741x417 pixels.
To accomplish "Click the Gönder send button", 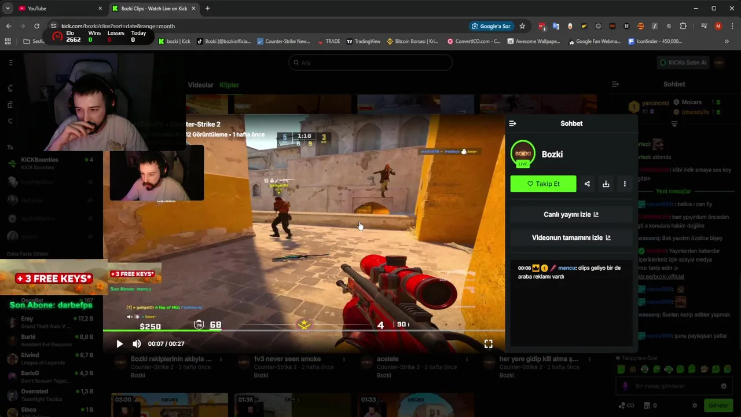I will (x=718, y=405).
